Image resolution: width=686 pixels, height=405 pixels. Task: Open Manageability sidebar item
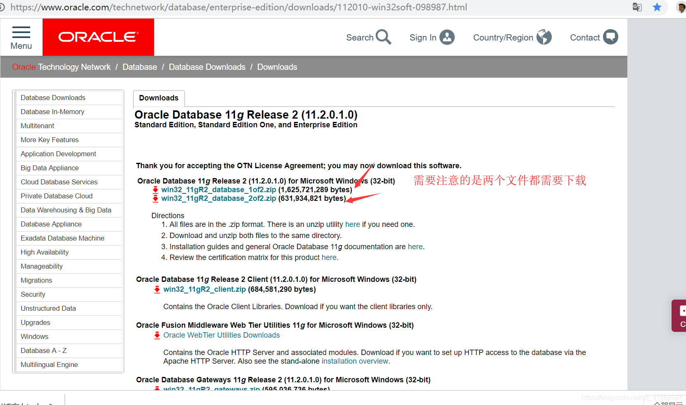(69, 267)
